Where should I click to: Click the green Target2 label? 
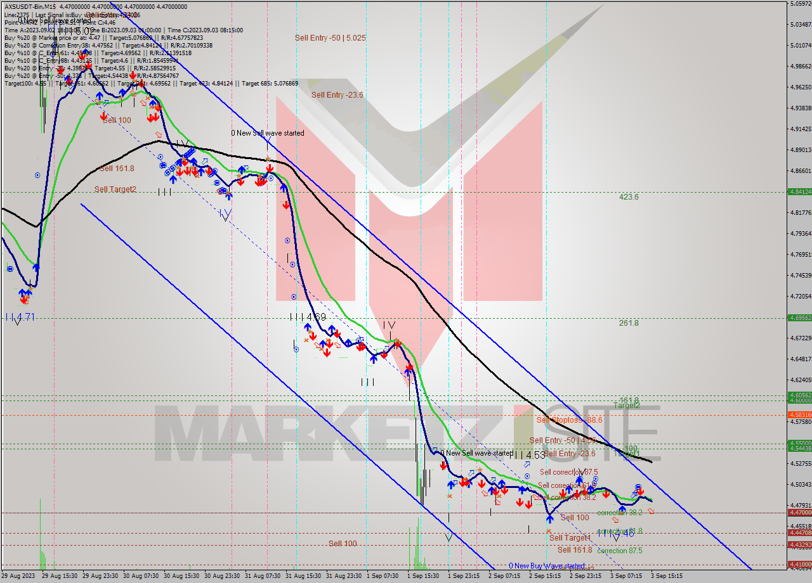(627, 405)
